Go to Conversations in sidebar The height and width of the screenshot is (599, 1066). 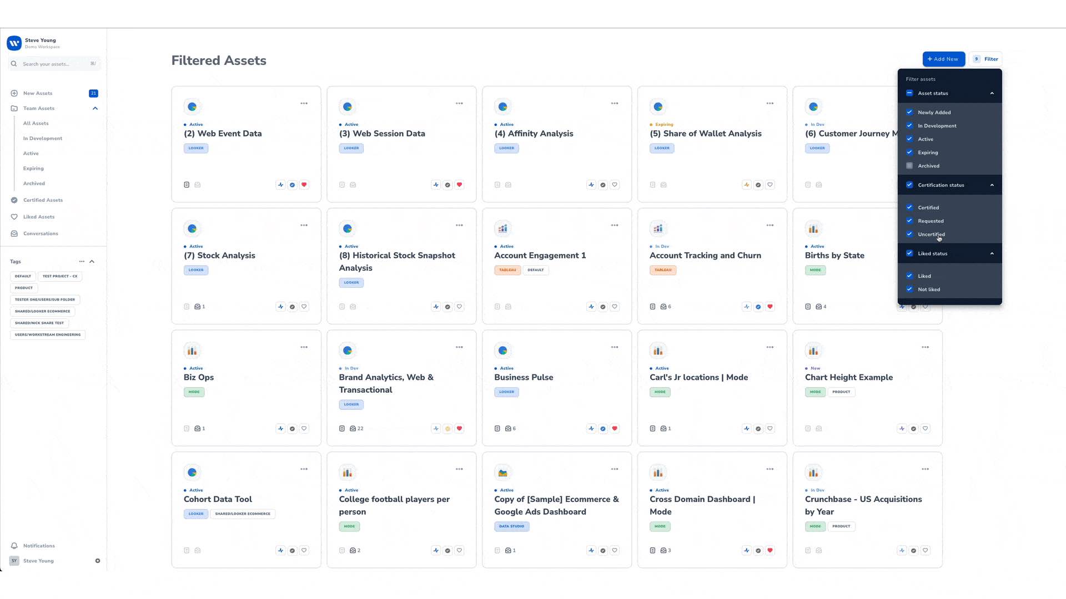(41, 233)
